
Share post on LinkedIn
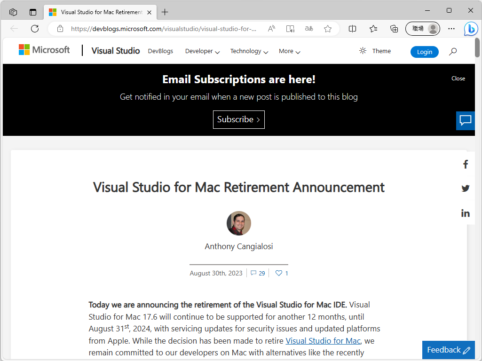(466, 213)
